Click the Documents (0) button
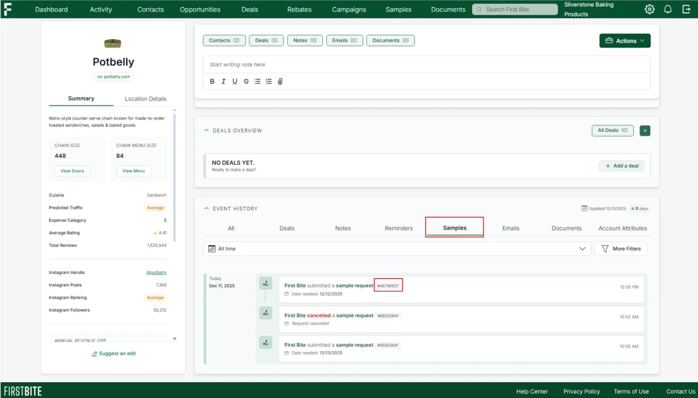The width and height of the screenshot is (698, 398). click(x=391, y=40)
